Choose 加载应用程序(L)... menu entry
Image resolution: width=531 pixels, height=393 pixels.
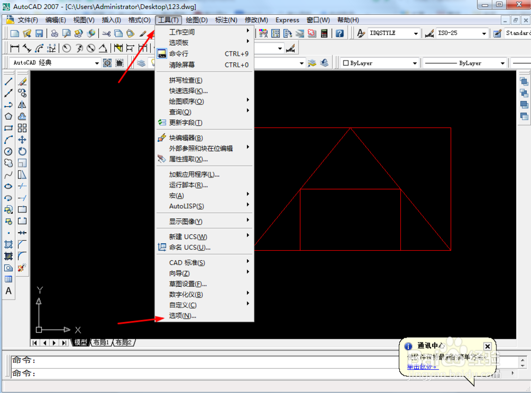coord(204,175)
